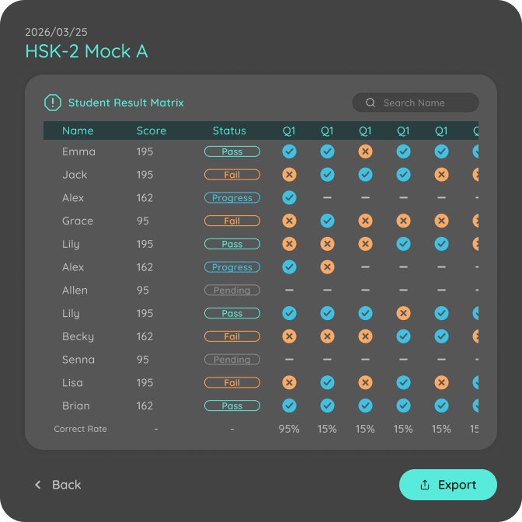This screenshot has height=522, width=522.
Task: Click Lisa's Fail status badge
Action: (232, 382)
